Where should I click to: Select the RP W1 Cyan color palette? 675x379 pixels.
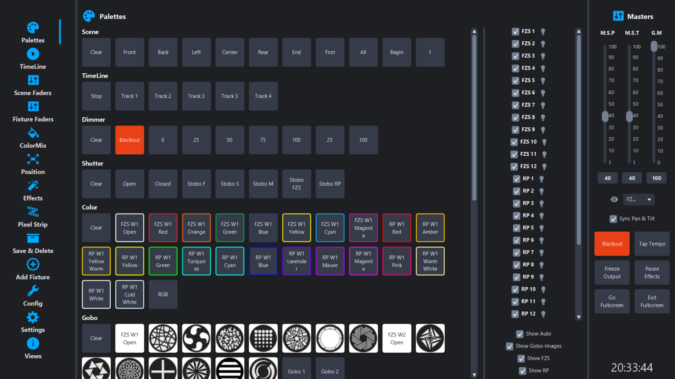[x=230, y=261]
